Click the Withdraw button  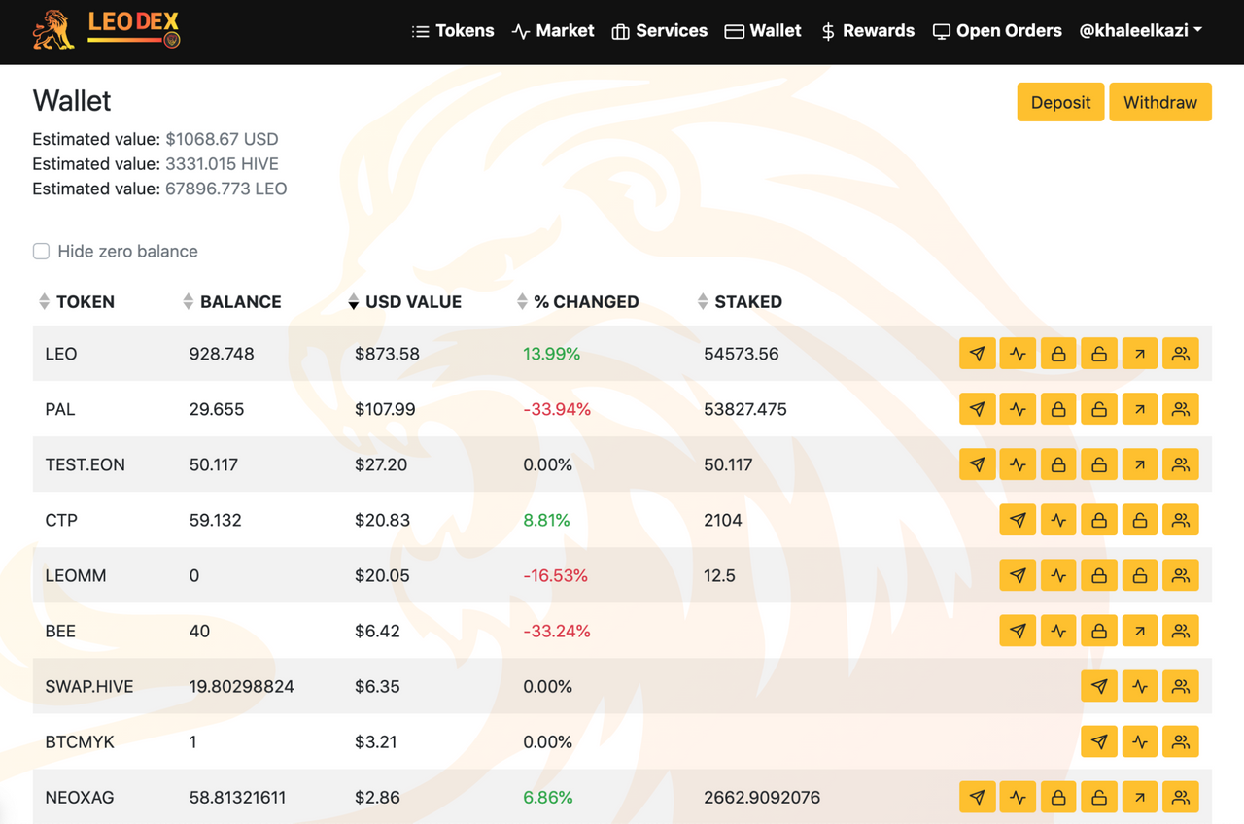1160,102
